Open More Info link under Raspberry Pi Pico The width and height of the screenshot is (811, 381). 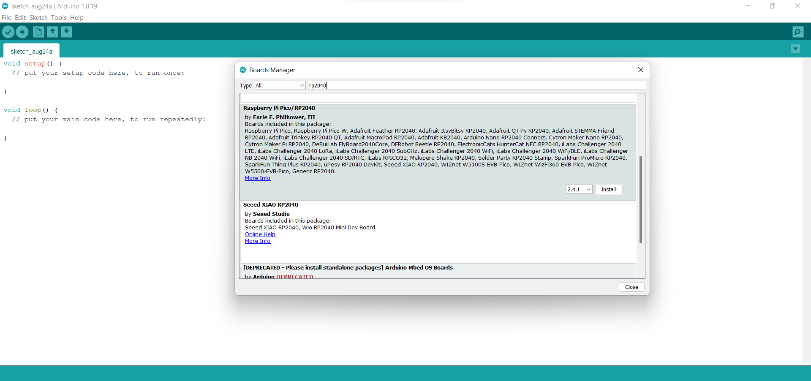coord(257,178)
